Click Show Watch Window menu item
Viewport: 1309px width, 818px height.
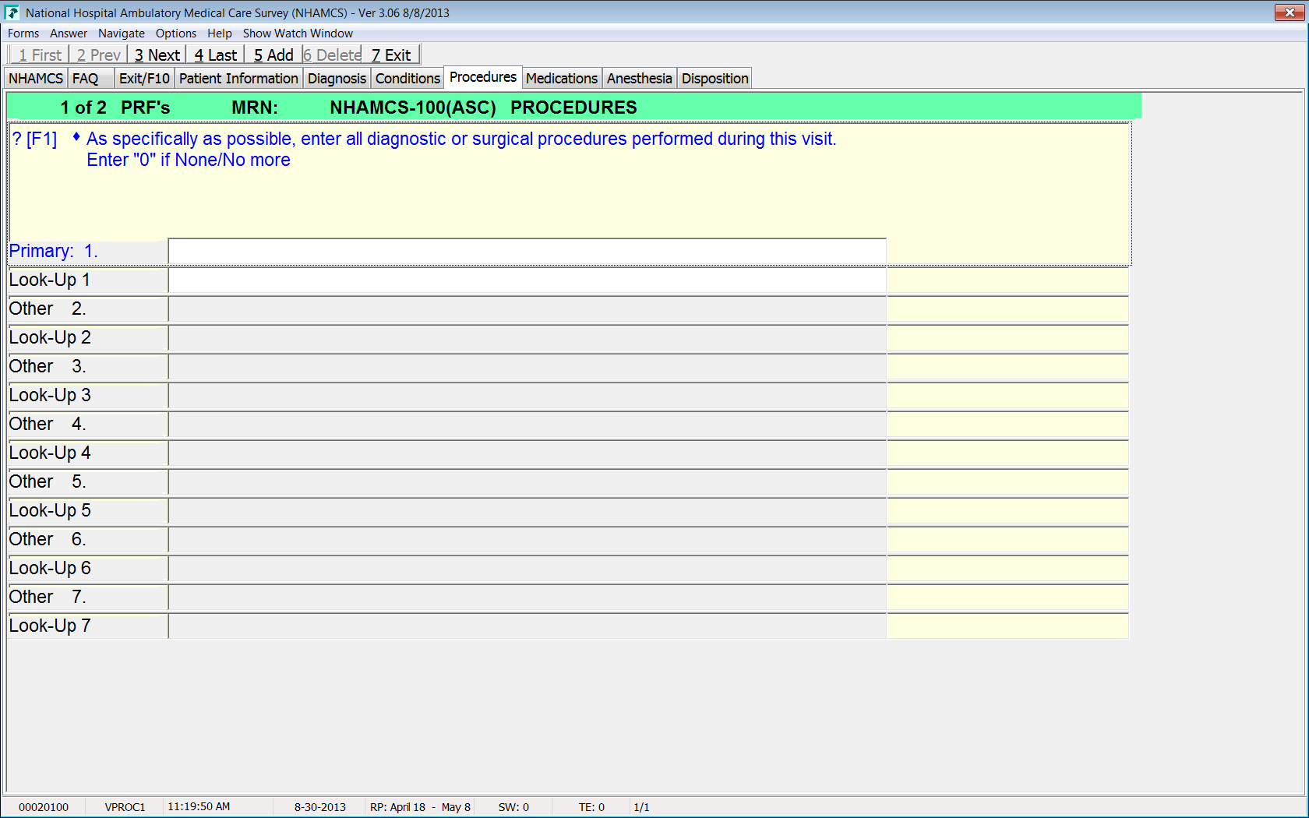pos(298,33)
